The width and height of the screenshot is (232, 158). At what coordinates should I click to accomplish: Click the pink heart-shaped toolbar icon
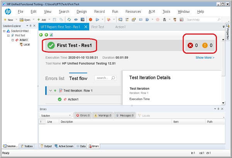(109, 20)
